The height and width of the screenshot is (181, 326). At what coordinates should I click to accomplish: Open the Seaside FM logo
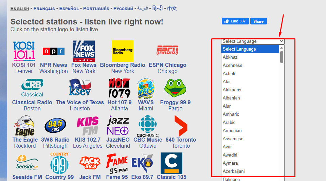point(27,163)
